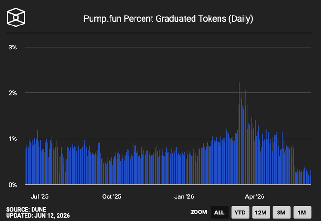Click the Jan '26 x-axis label
Screen dimensions: 321x221
184,196
